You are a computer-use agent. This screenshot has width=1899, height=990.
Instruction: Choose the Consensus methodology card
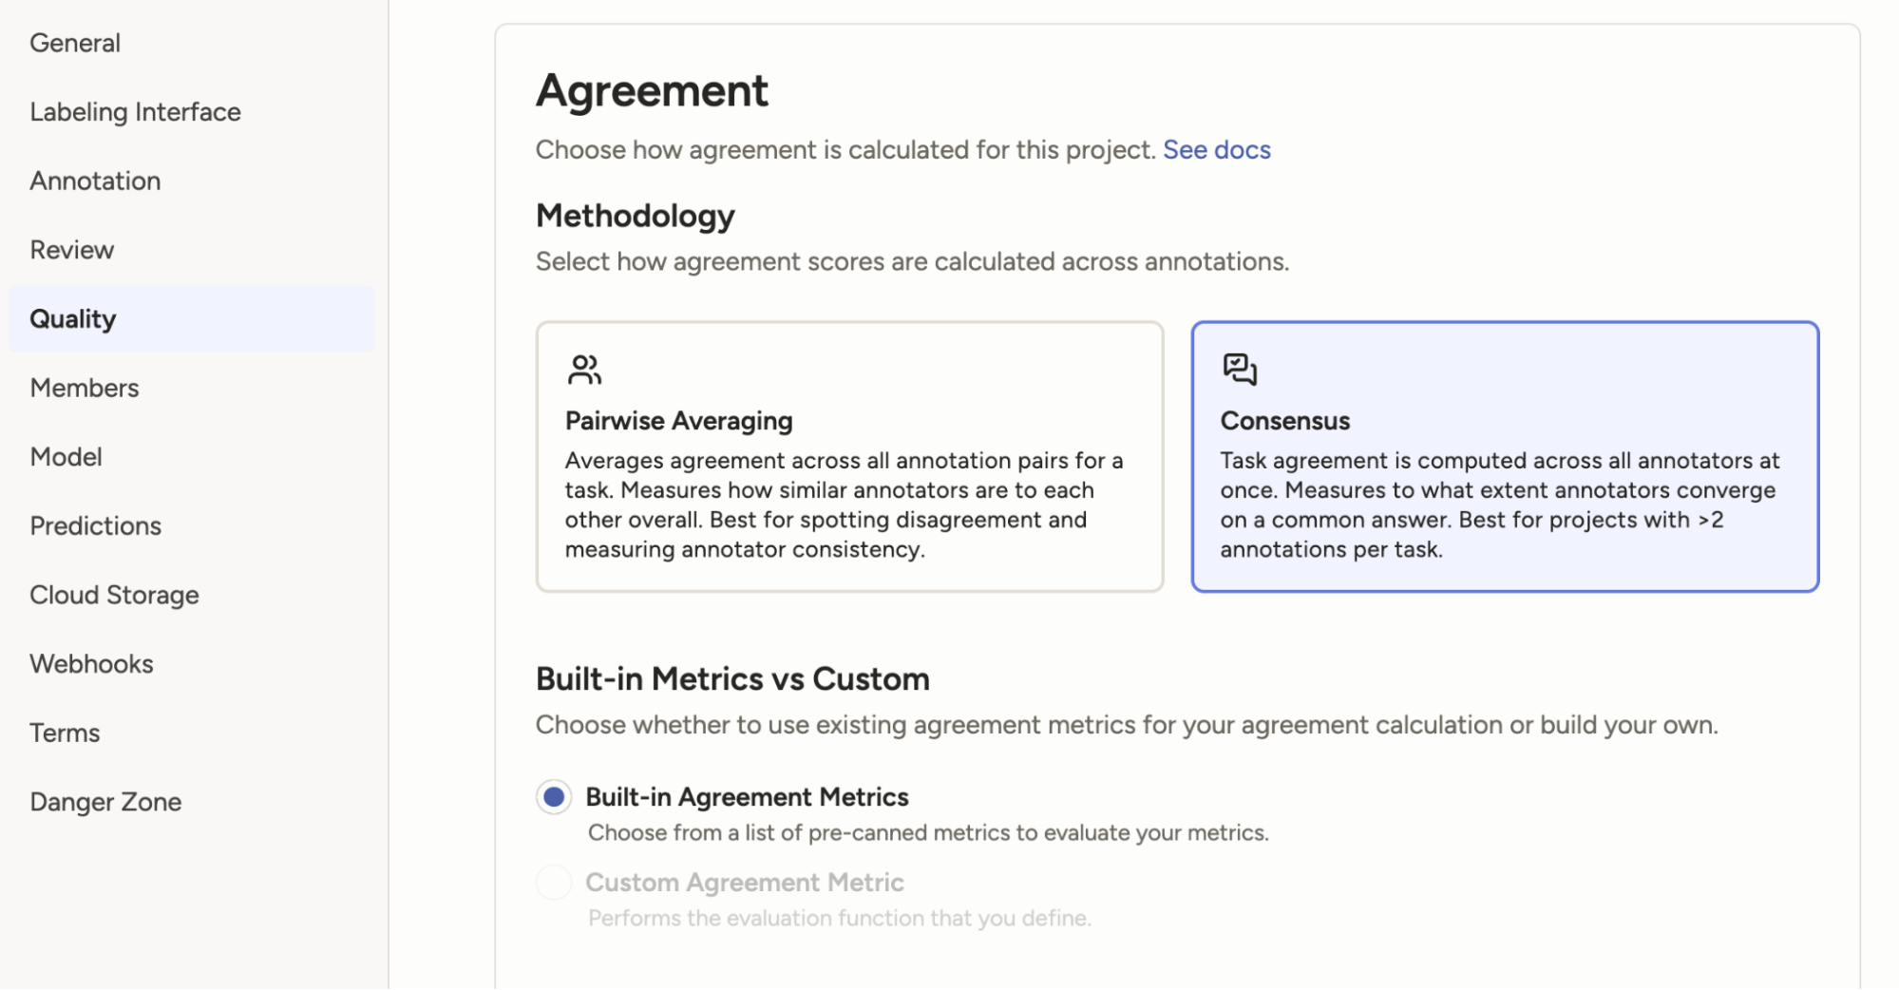click(1505, 456)
